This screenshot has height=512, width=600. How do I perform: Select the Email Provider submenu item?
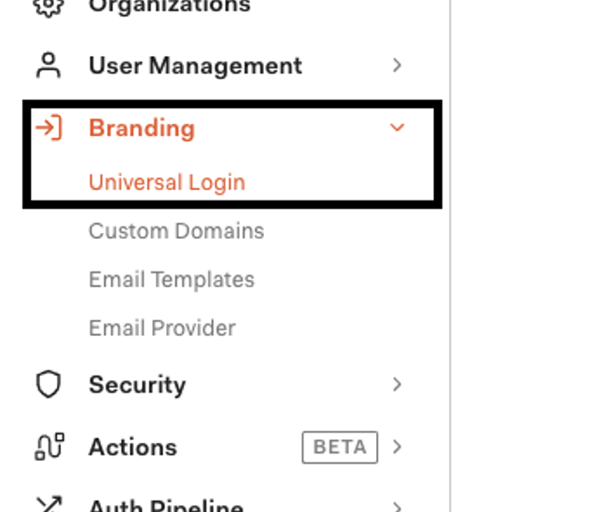pos(162,327)
